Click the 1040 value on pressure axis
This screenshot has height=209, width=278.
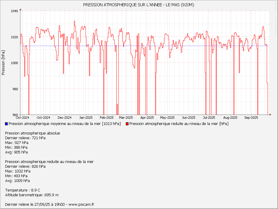click(x=15, y=11)
